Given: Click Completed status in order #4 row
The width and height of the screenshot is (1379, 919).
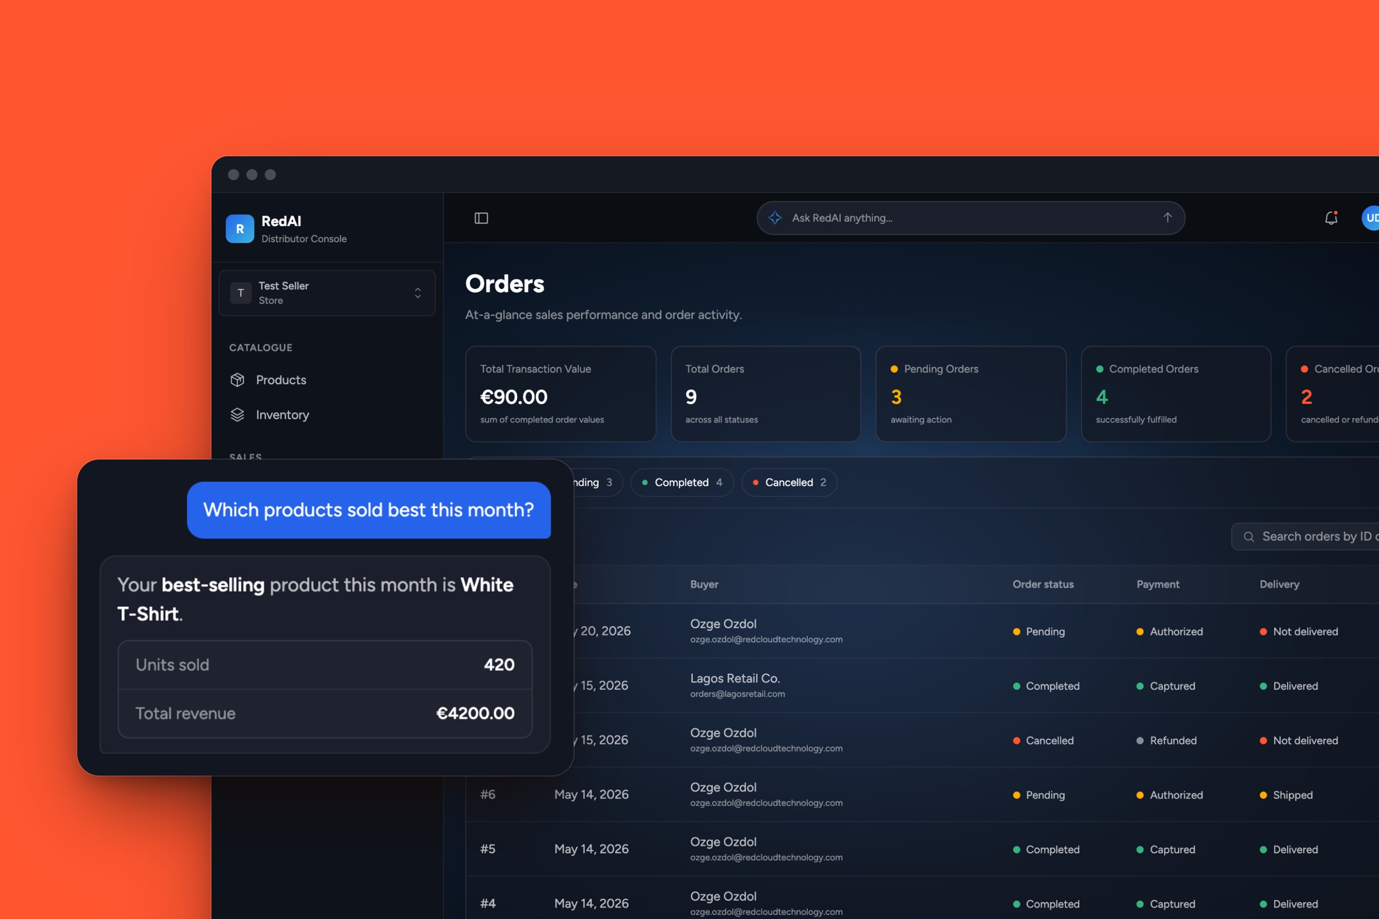Looking at the screenshot, I should click(x=1046, y=904).
